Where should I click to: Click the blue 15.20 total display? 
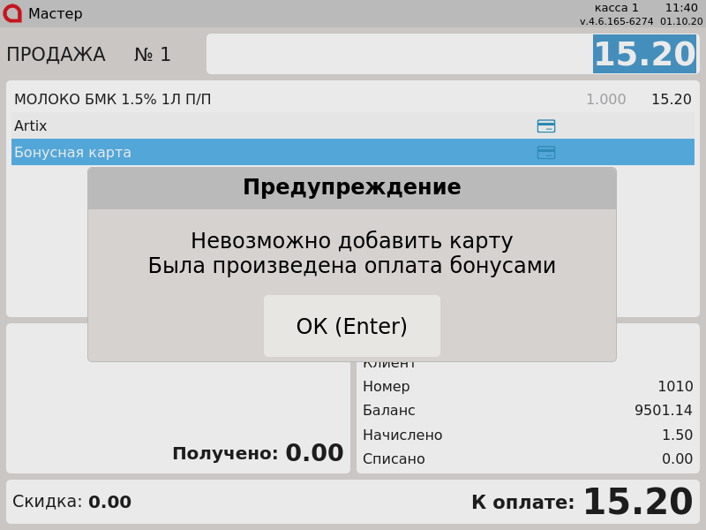644,55
